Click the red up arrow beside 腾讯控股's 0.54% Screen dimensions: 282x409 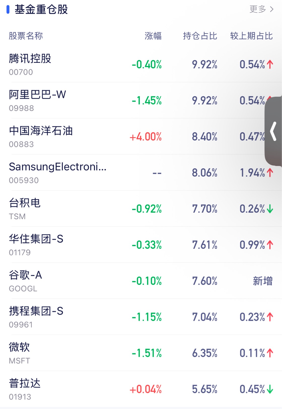(270, 65)
